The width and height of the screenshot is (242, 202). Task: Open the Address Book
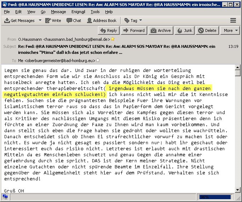102,21
